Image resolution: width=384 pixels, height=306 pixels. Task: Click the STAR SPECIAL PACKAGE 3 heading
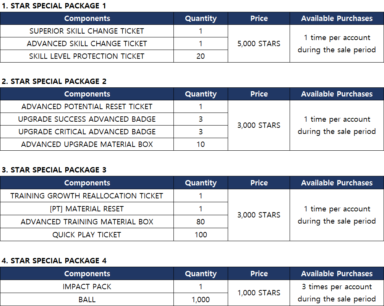[54, 170]
